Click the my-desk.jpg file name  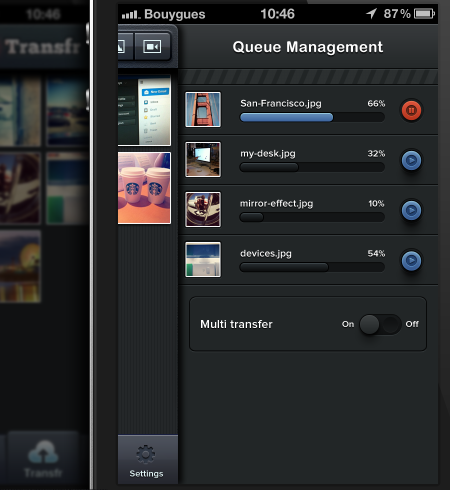click(x=268, y=154)
